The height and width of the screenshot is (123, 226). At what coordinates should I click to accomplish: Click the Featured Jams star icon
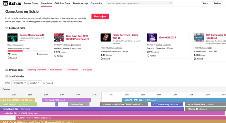point(6,28)
